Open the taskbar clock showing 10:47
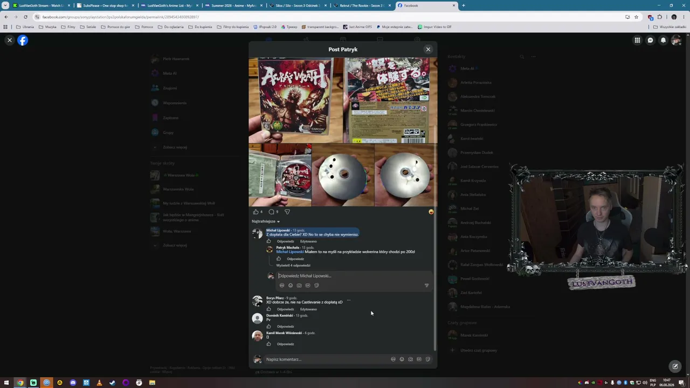 pyautogui.click(x=668, y=383)
